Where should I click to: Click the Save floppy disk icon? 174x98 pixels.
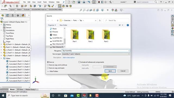tap(79, 2)
